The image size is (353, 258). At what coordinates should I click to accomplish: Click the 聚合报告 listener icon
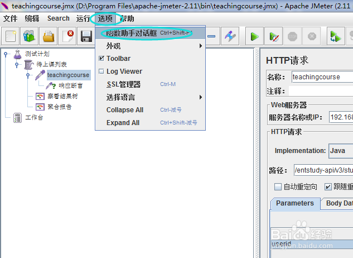pyautogui.click(x=40, y=107)
